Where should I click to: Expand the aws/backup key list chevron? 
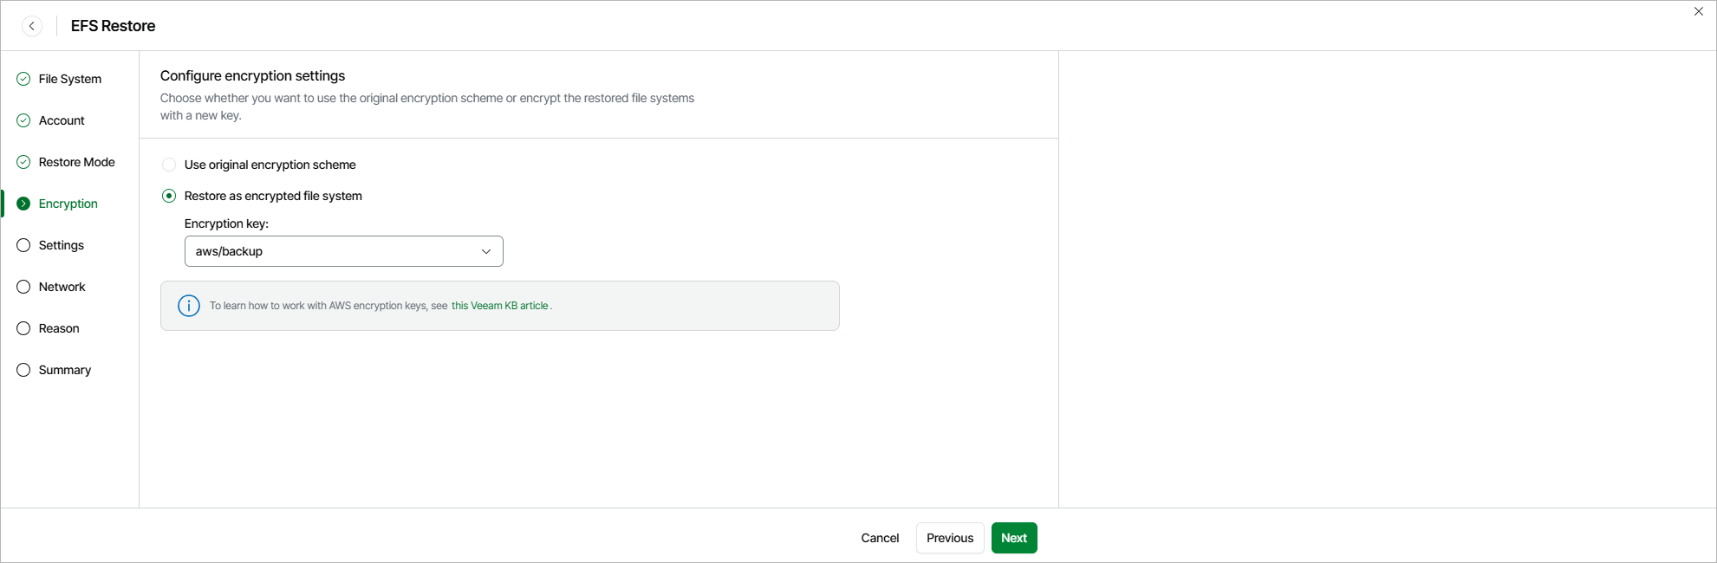tap(486, 251)
